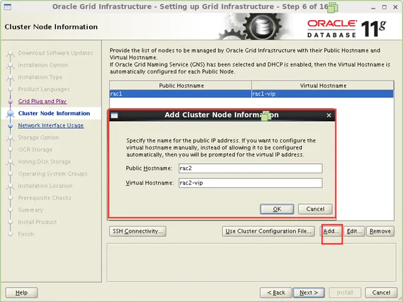Proceed with the Next button

[309, 293]
